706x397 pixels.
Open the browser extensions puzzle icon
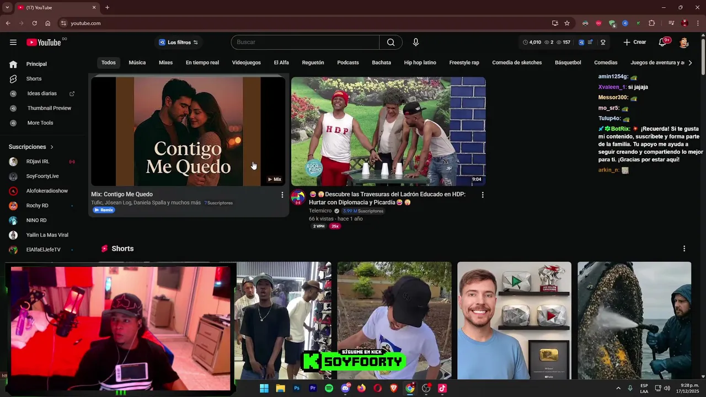tap(652, 23)
